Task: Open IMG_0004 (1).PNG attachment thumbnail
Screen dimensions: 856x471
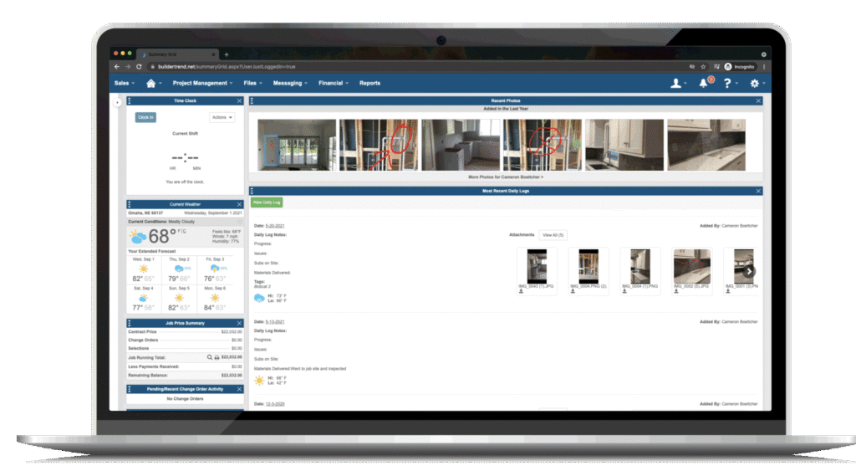Action: pyautogui.click(x=639, y=265)
